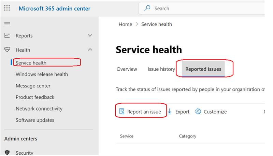Open Service health in sidebar

(31, 63)
